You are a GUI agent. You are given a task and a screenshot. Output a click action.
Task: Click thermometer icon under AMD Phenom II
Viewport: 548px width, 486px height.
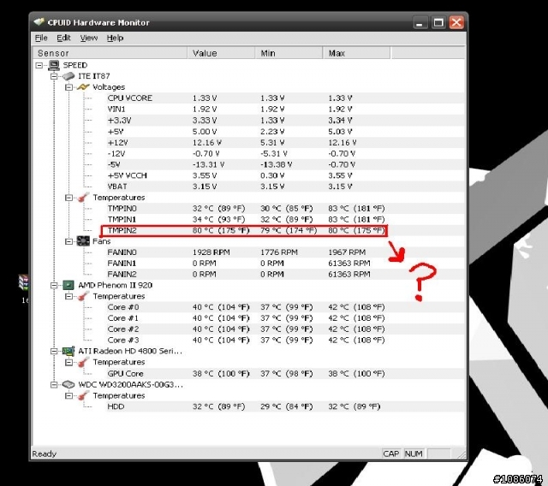click(x=83, y=296)
